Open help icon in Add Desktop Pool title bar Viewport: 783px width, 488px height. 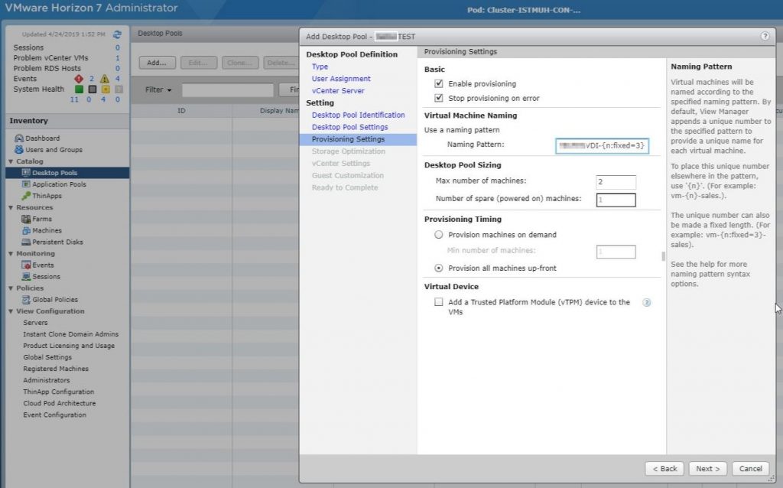(765, 37)
